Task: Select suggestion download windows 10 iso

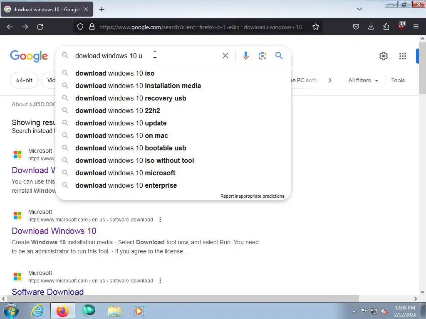Action: point(173,73)
